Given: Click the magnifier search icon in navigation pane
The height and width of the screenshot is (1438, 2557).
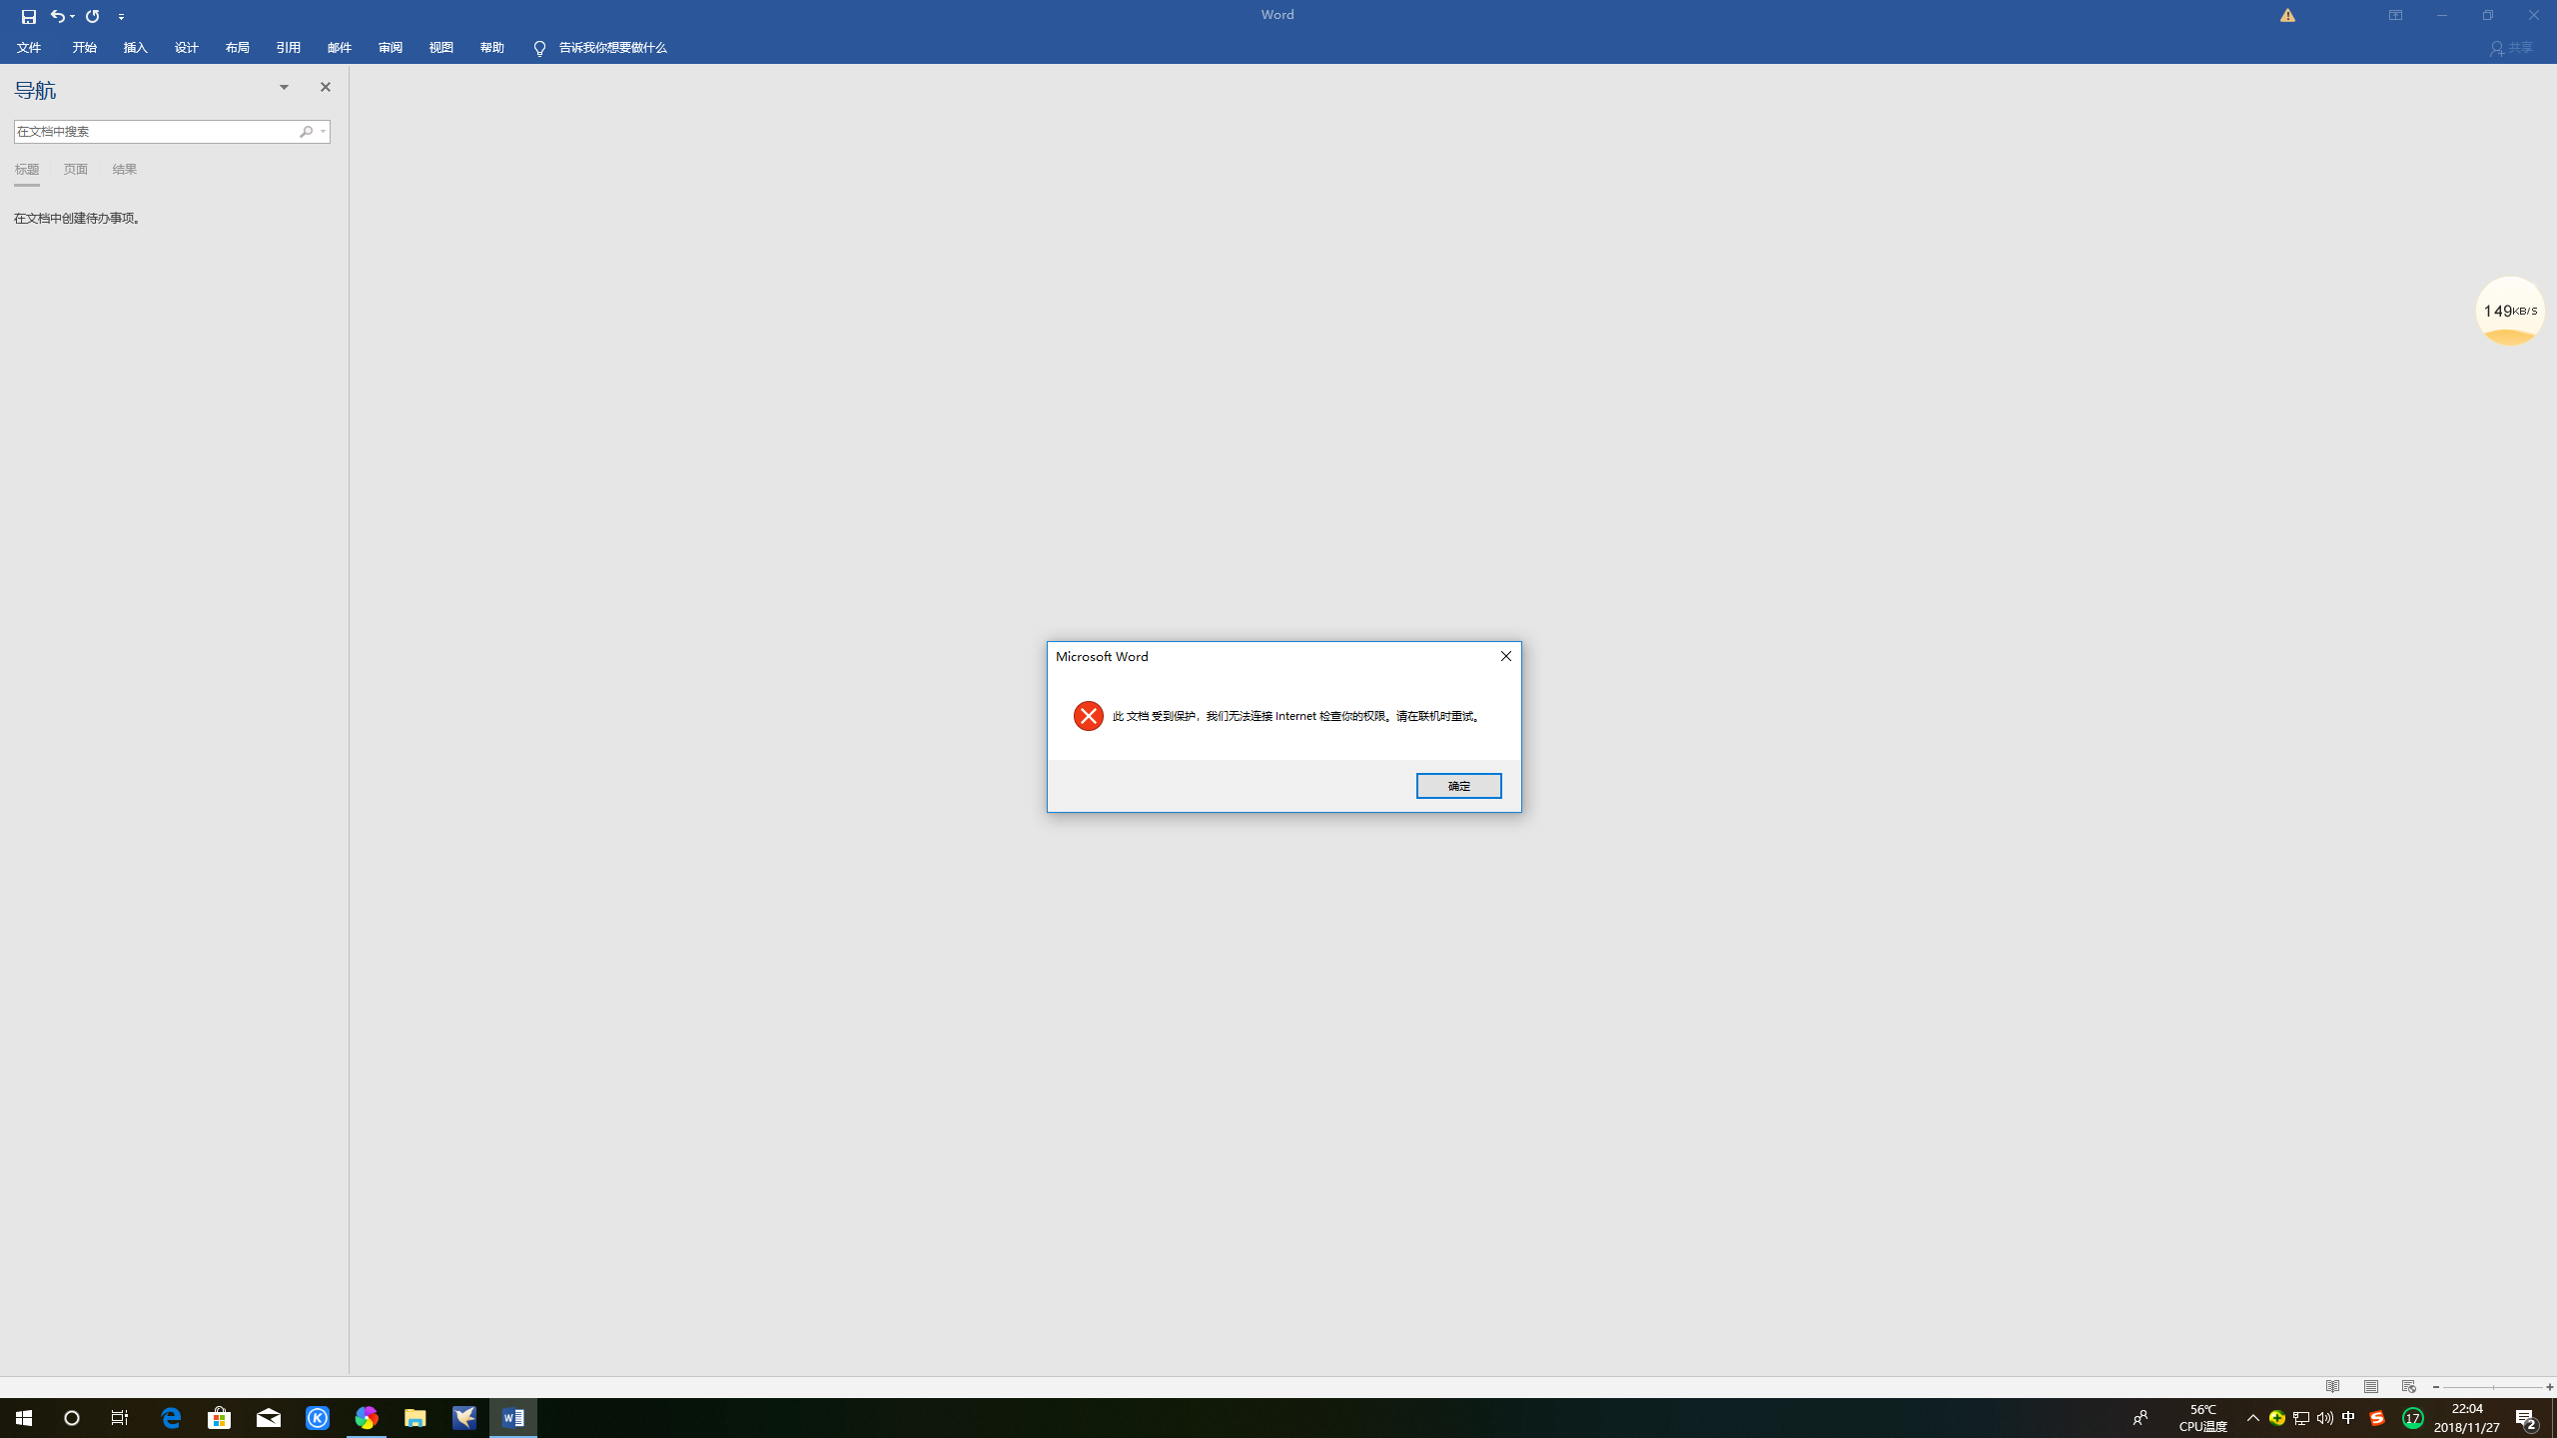Looking at the screenshot, I should [x=306, y=131].
